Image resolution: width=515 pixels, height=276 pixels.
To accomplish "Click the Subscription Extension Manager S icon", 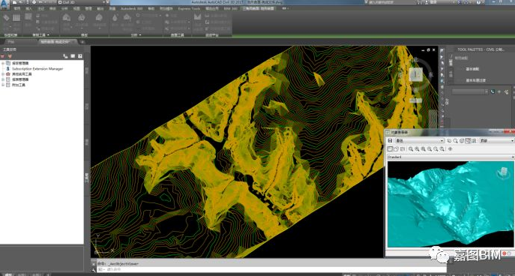I will pyautogui.click(x=8, y=69).
